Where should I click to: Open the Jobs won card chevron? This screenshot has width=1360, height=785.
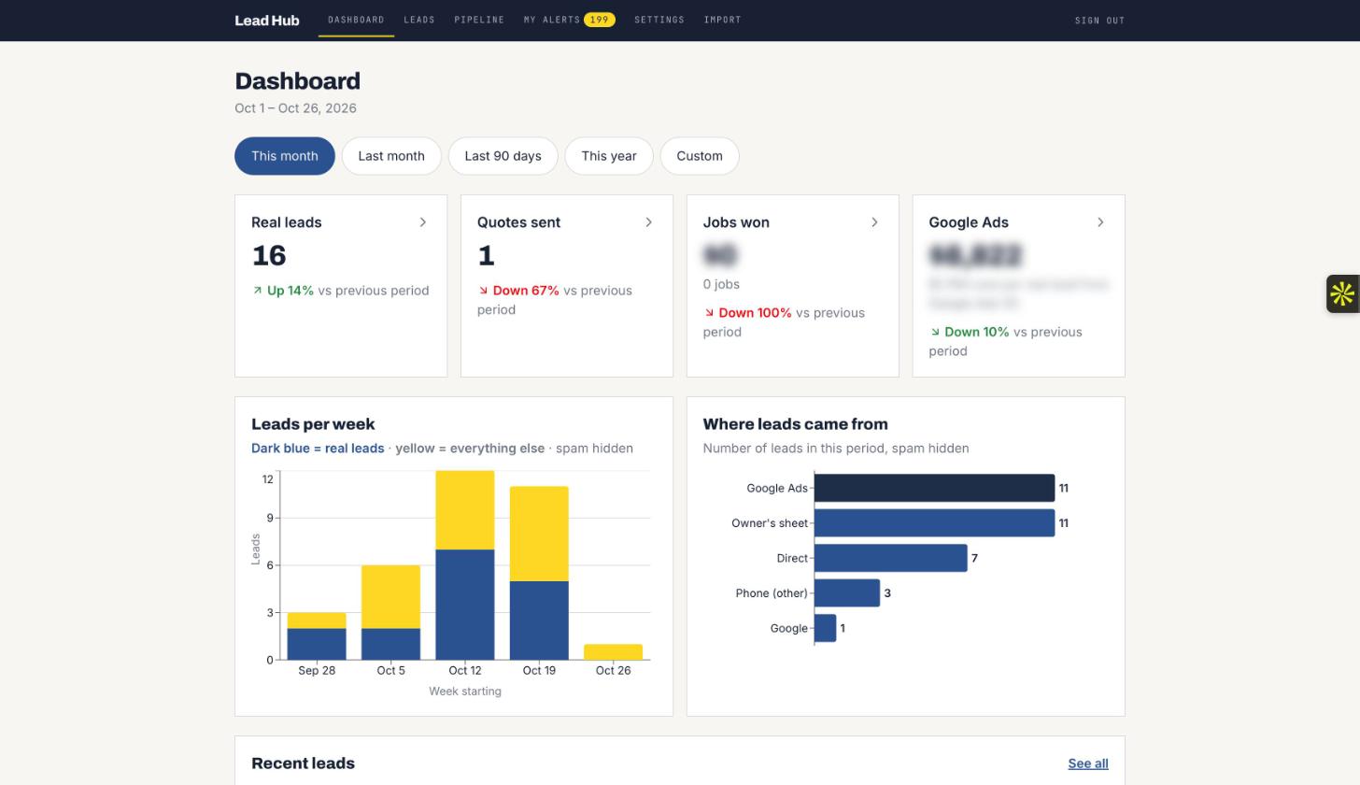tap(875, 222)
